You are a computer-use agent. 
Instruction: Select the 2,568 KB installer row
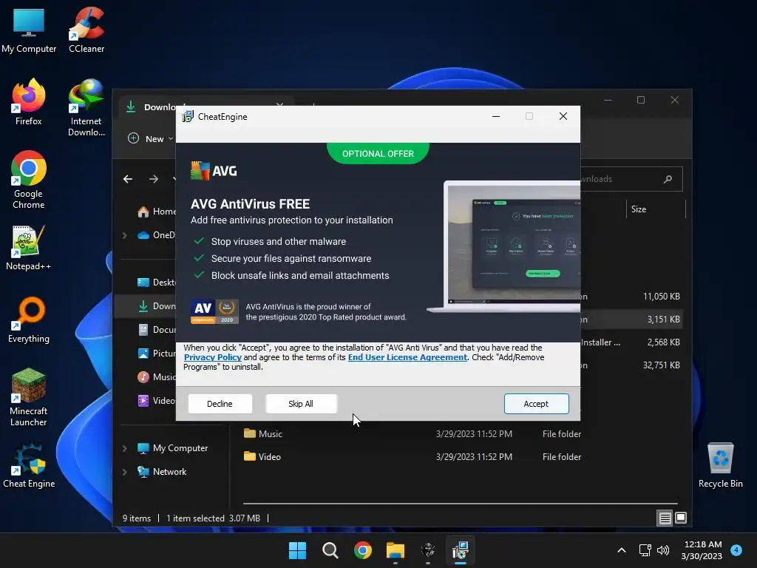pyautogui.click(x=631, y=342)
